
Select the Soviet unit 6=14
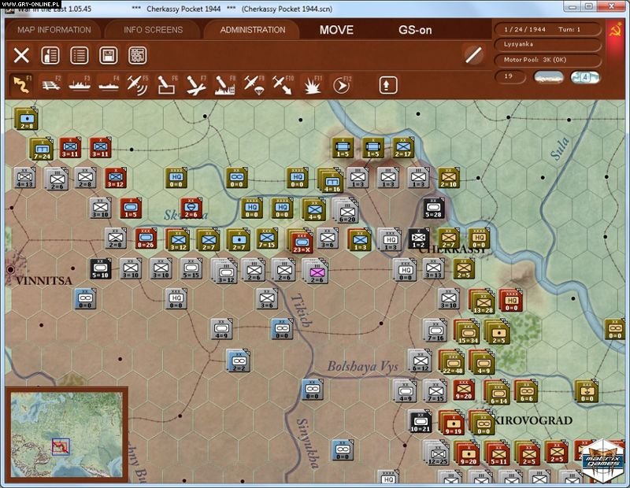click(x=498, y=393)
